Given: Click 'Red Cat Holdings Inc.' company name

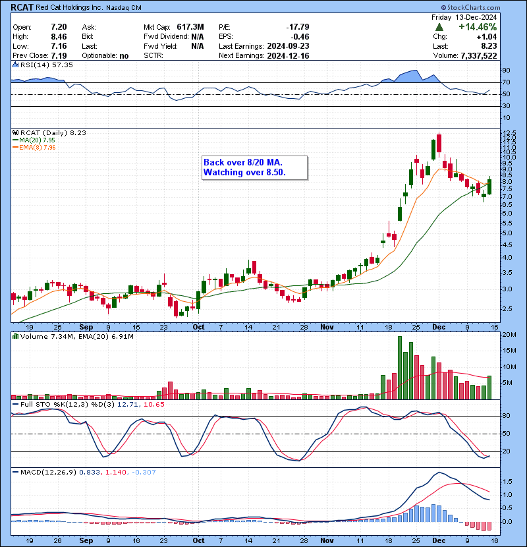Looking at the screenshot, I should tap(69, 7).
